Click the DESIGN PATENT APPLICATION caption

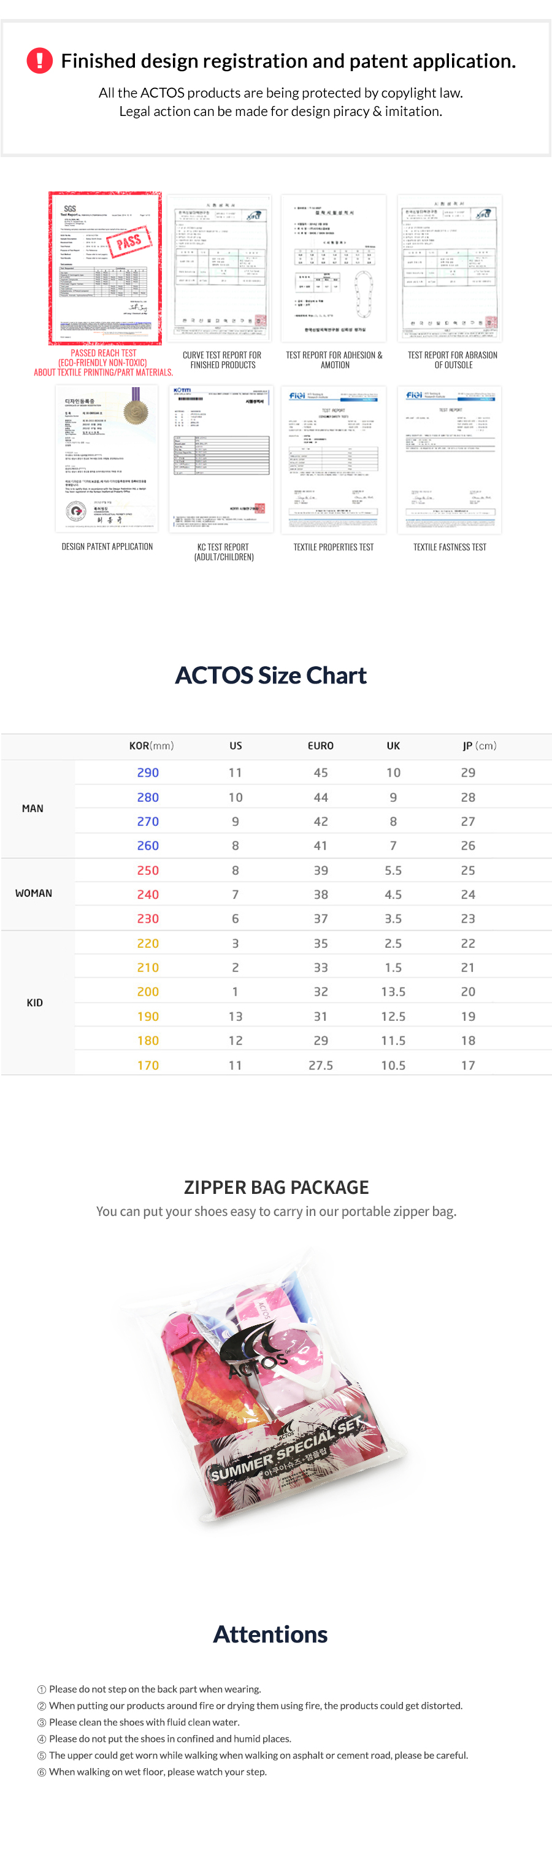point(107,547)
